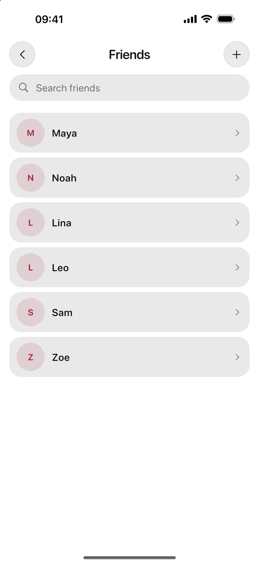This screenshot has width=259, height=564.
Task: Tap Maya's M avatar circle
Action: (x=31, y=133)
